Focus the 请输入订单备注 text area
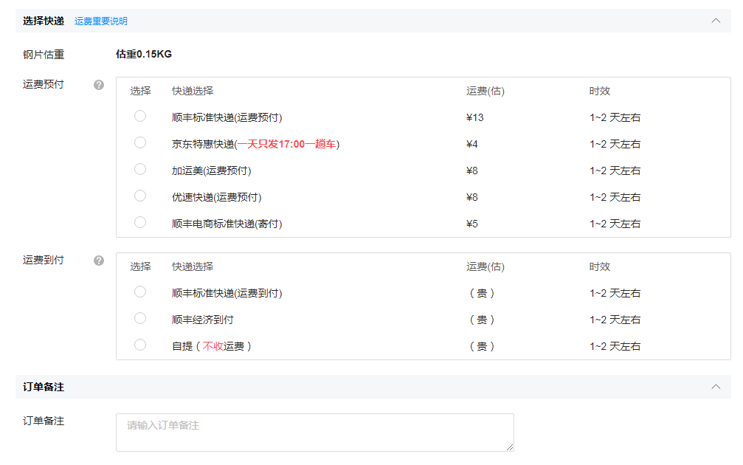743x465 pixels. pos(314,433)
